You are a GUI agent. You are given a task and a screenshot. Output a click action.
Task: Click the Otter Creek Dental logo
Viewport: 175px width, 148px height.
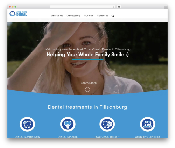click(18, 14)
